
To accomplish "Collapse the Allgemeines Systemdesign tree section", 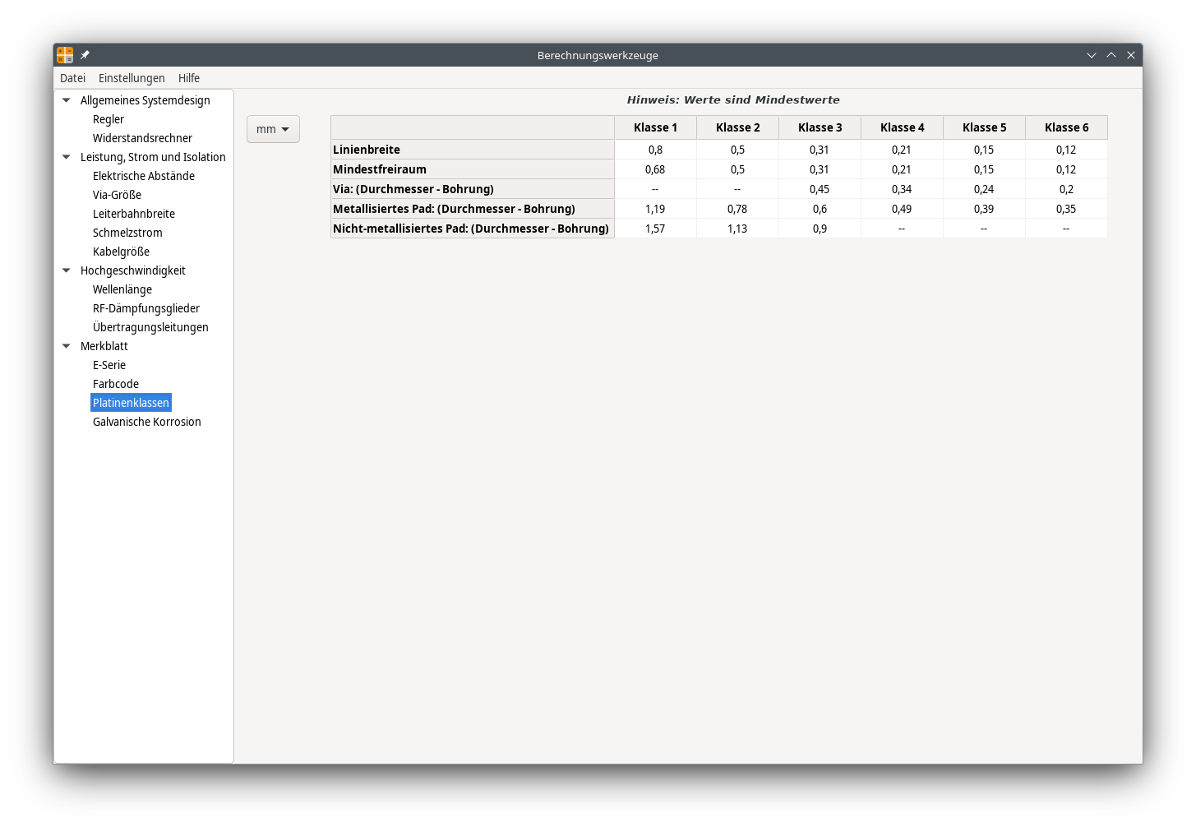I will tap(67, 100).
